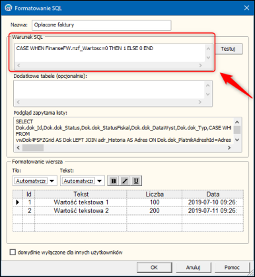Click left arrow of Dodatkowe tabele horizontal scrollbar
Image resolution: width=255 pixels, height=277 pixels.
point(18,102)
